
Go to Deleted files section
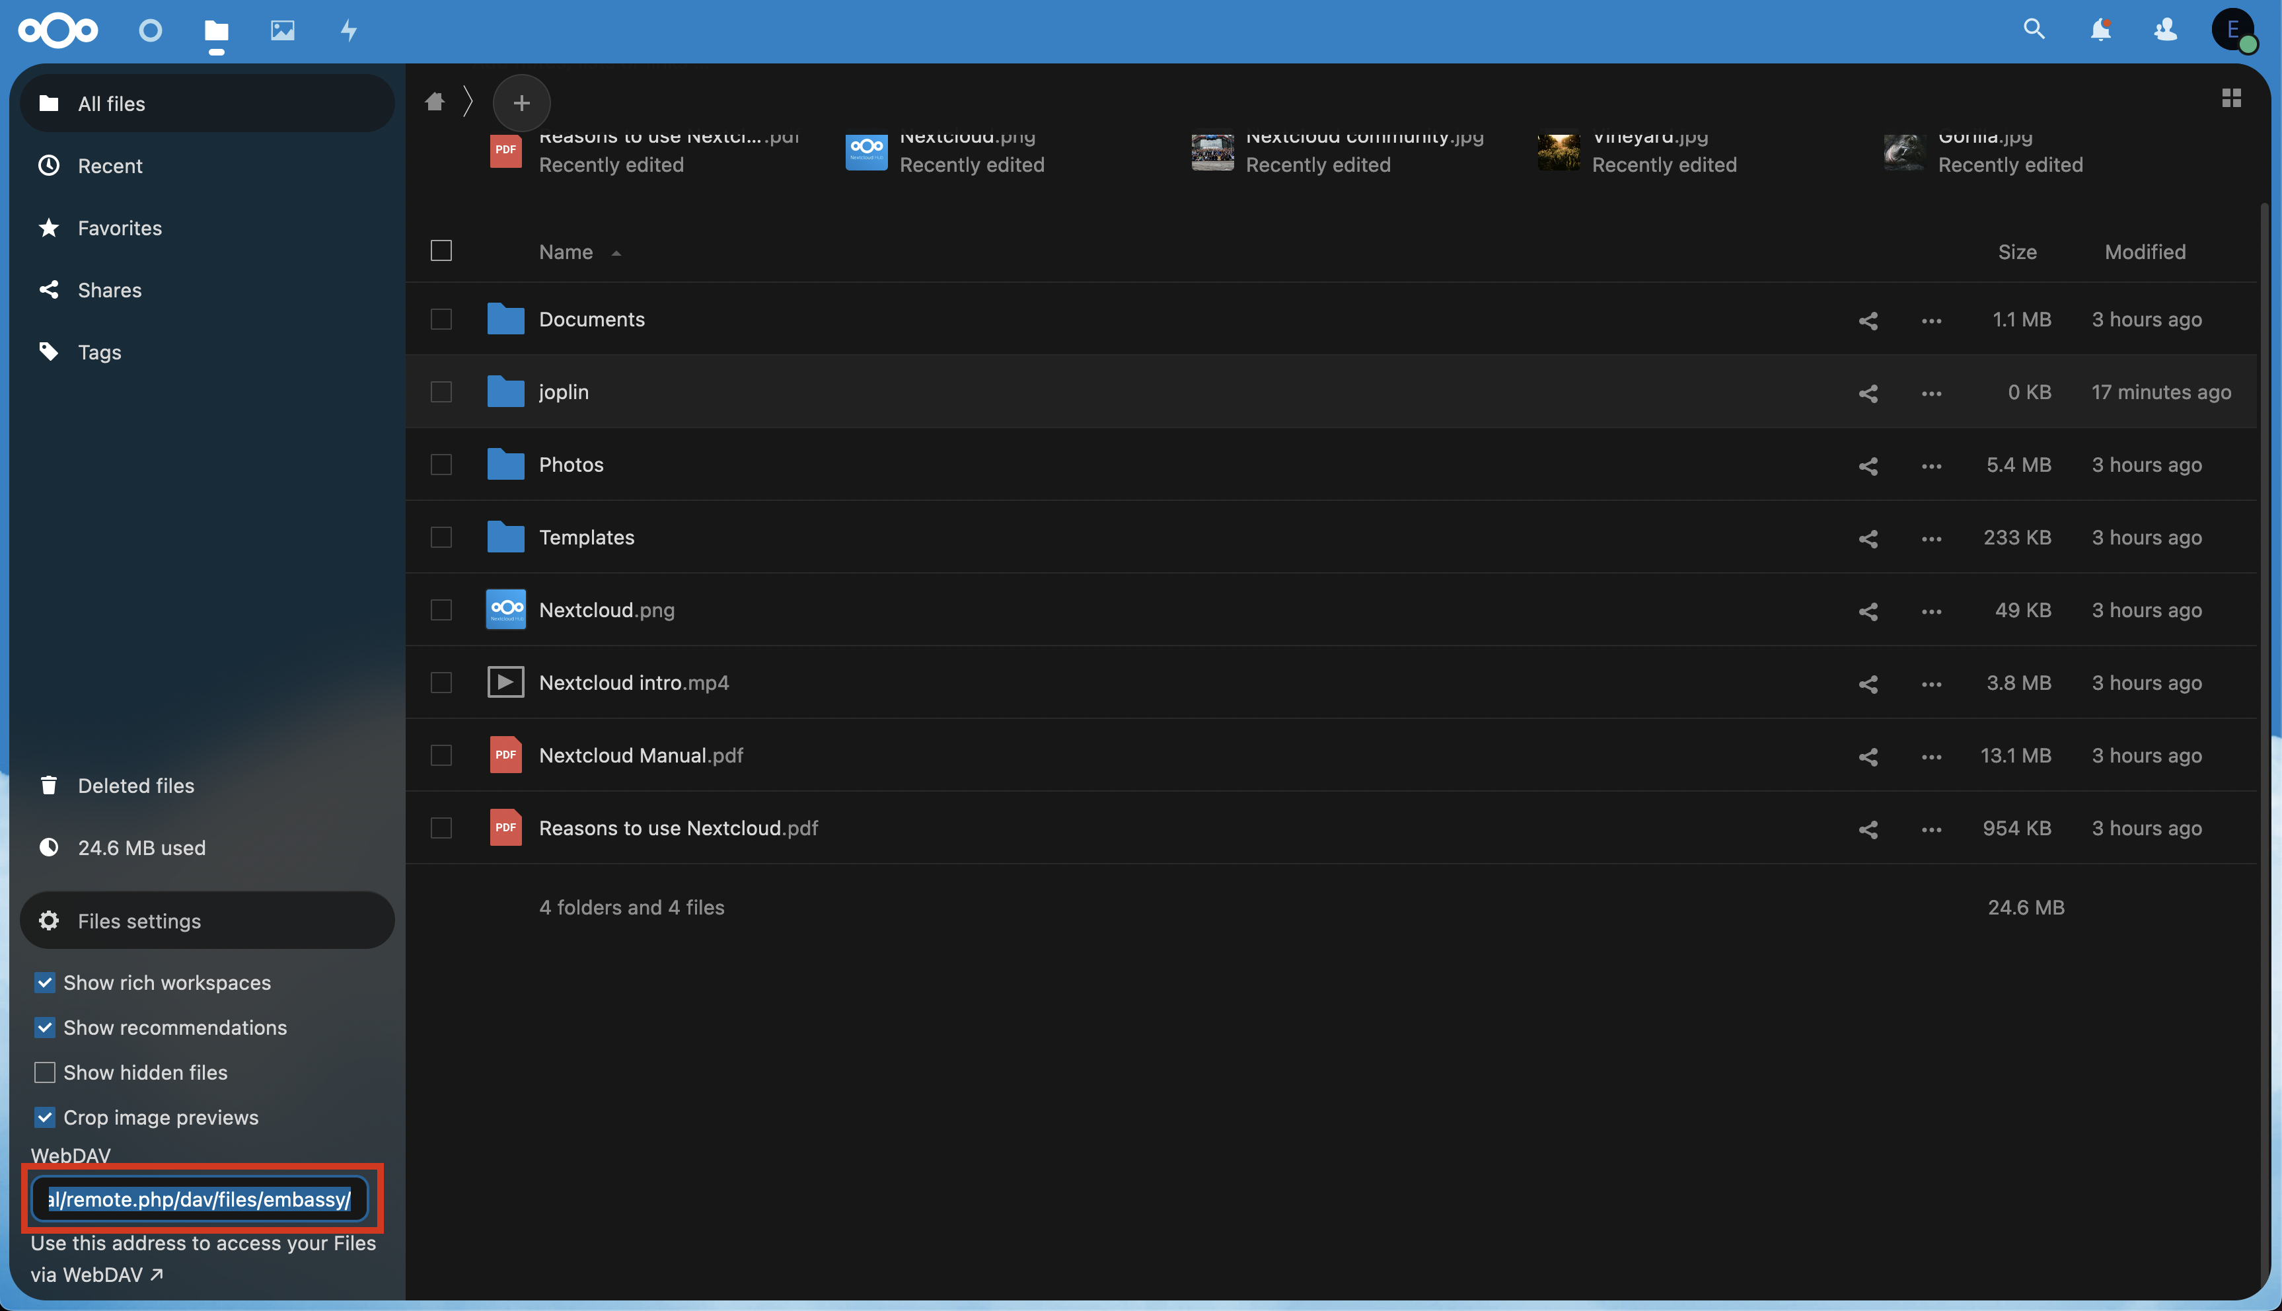point(136,785)
